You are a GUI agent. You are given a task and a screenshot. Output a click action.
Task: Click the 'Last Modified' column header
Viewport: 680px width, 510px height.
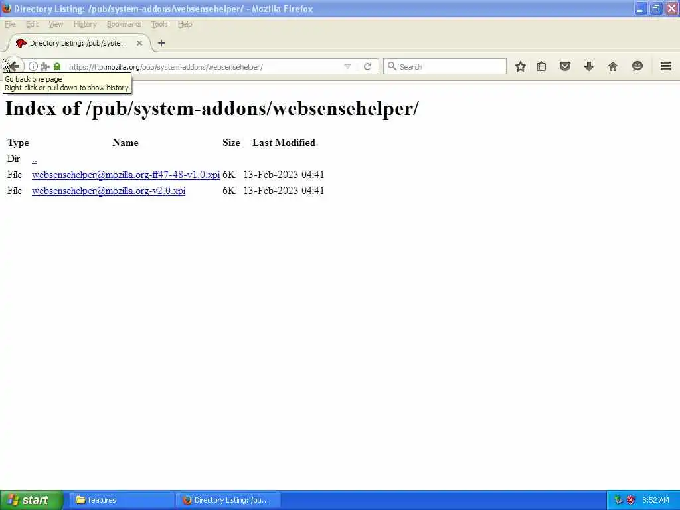tap(284, 143)
